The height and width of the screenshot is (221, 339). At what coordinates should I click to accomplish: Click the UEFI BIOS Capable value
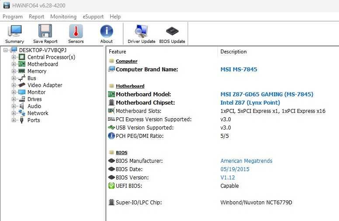[229, 186]
